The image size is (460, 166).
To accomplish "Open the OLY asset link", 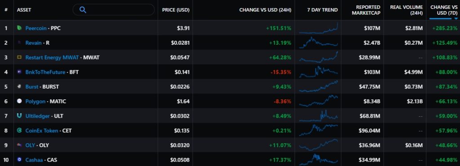I will [30, 145].
